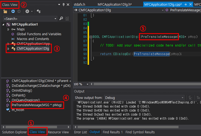Select the MFCApplication1Dlg.cpp* tab
Viewport: 201px width, 136px height.
tap(163, 5)
